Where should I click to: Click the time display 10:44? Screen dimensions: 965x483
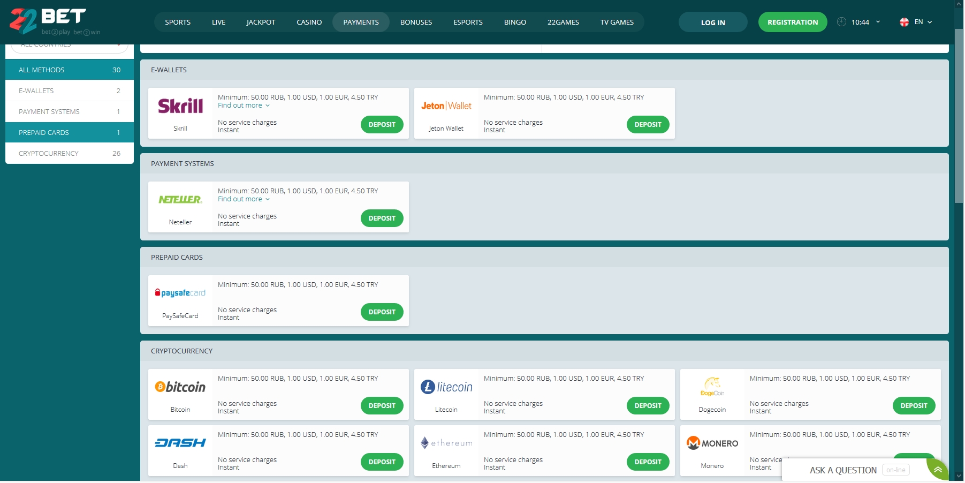click(x=860, y=22)
